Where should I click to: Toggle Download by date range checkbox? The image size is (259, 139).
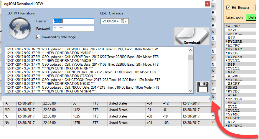[x=38, y=37]
